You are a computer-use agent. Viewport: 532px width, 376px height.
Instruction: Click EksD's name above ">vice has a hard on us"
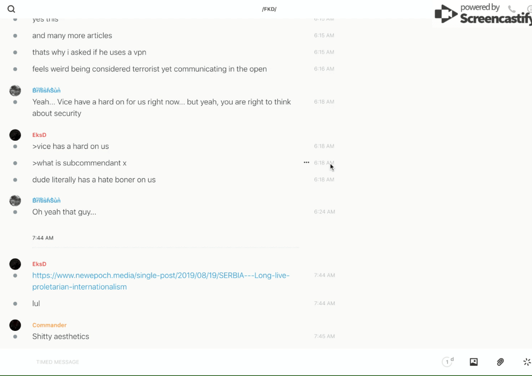pos(39,135)
